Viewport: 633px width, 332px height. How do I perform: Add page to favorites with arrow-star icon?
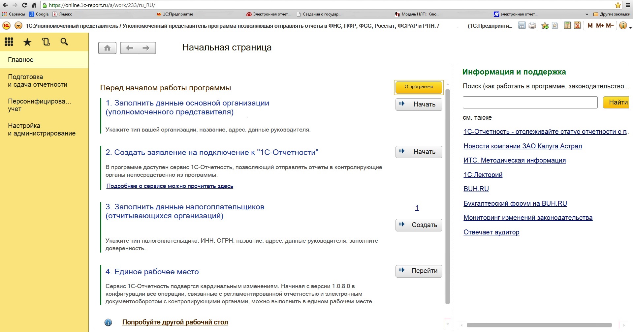545,25
